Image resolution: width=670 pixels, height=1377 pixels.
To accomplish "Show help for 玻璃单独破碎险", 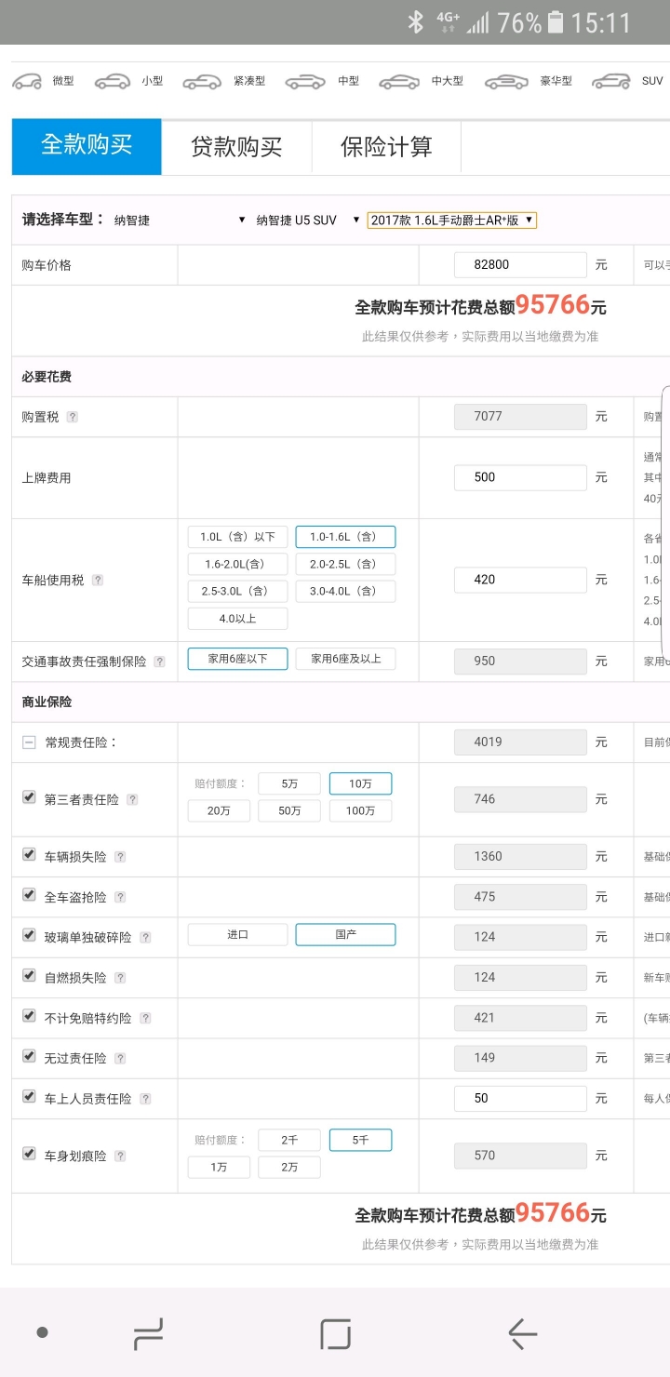I will tap(145, 938).
